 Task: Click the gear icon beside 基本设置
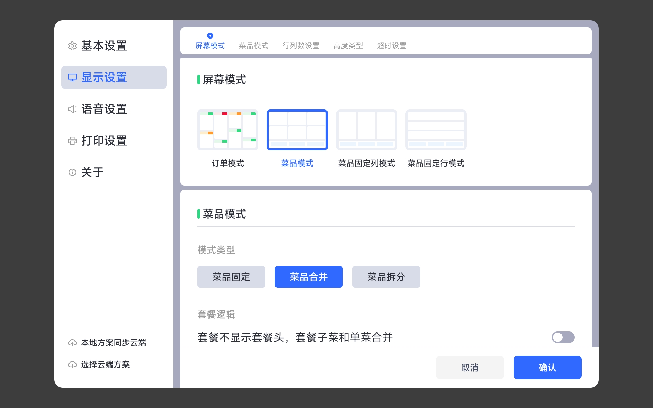click(x=72, y=46)
